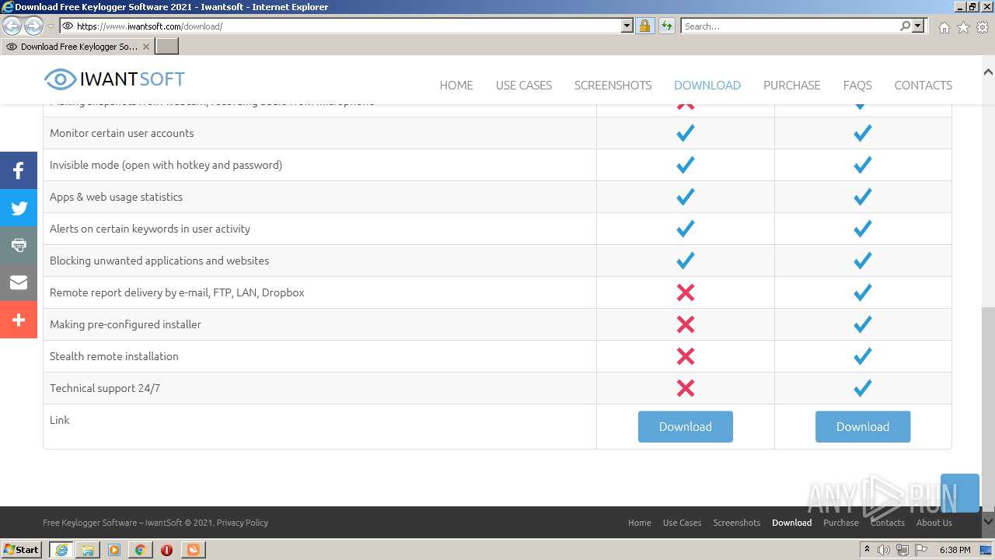This screenshot has height=560, width=995.
Task: Open address bar history dropdown
Action: click(627, 26)
